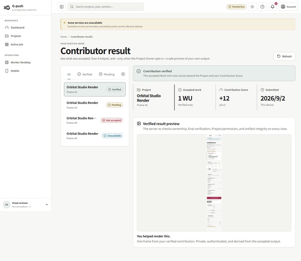
Task: Click the Contributor results breadcrumb
Action: pyautogui.click(x=82, y=37)
